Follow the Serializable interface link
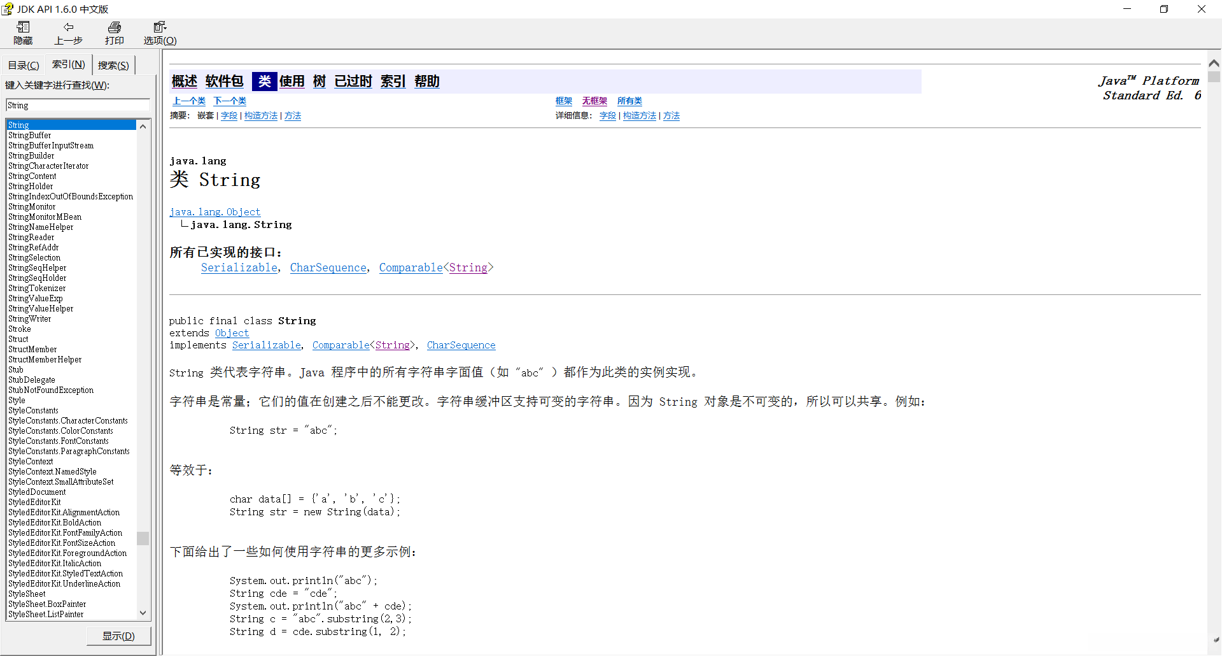The height and width of the screenshot is (656, 1222). tap(239, 267)
